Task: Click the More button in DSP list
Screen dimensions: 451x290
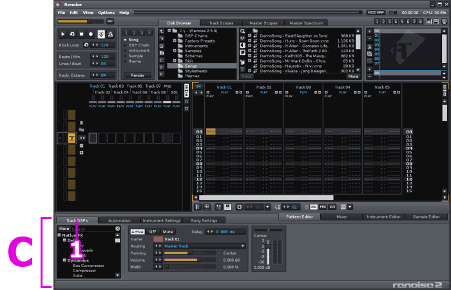Action: point(64,229)
